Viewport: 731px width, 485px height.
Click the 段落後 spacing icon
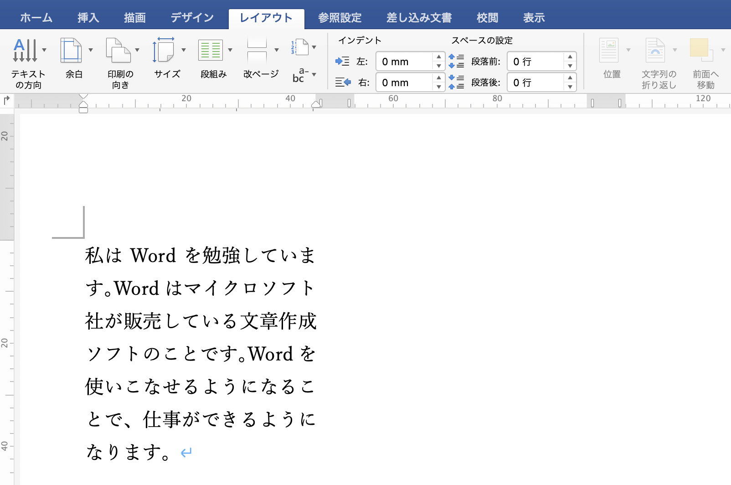(456, 82)
